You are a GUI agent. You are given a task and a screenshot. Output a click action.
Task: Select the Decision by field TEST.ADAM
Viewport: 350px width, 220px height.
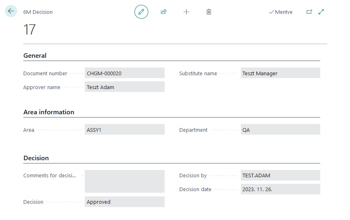280,175
